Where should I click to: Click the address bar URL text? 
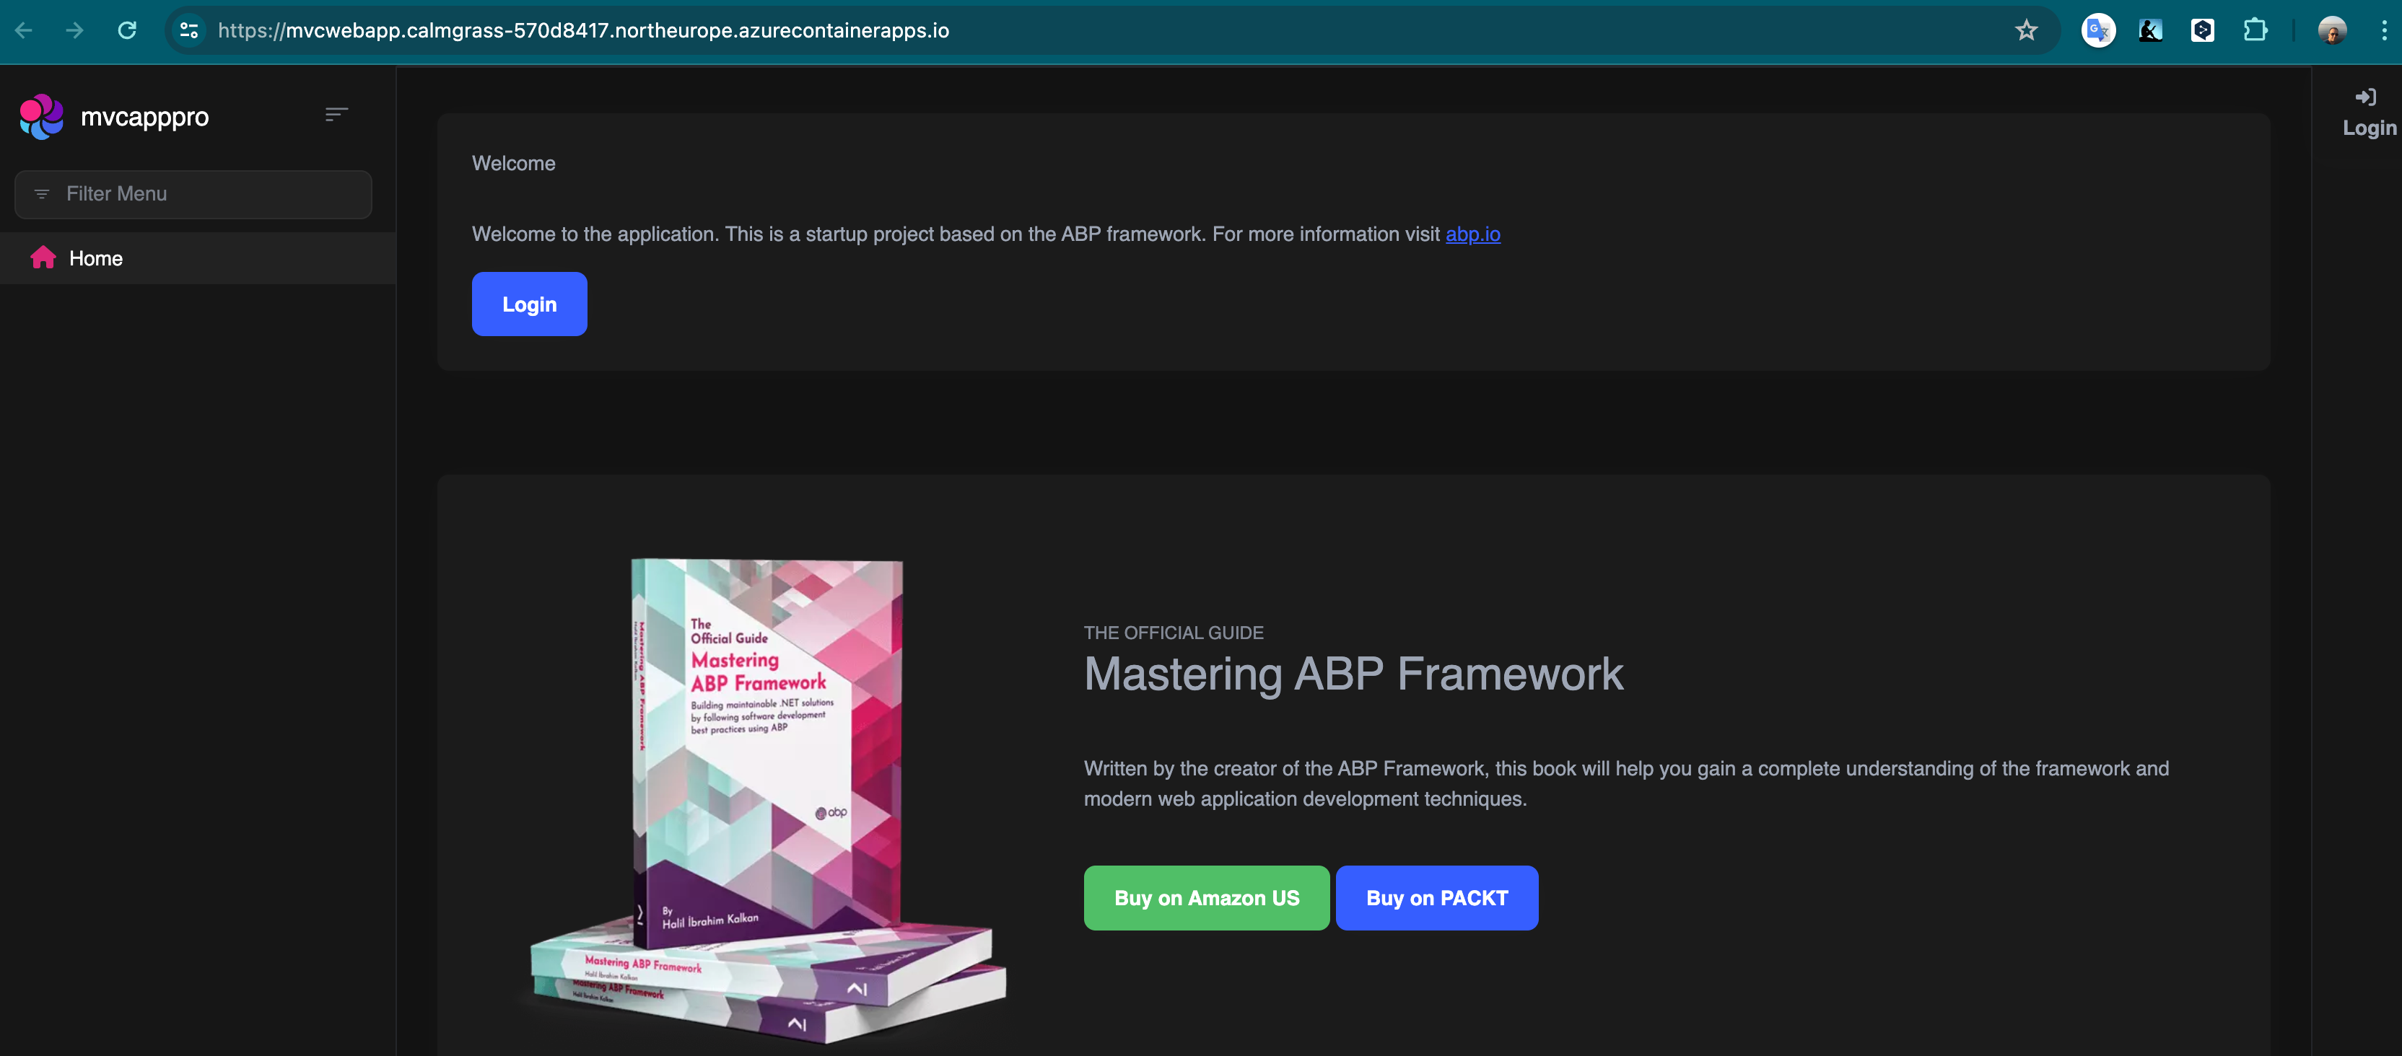582,31
